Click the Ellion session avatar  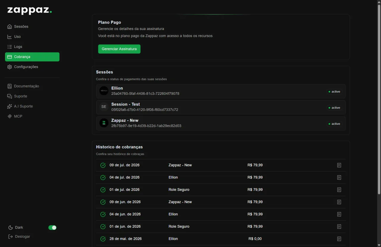tap(104, 91)
